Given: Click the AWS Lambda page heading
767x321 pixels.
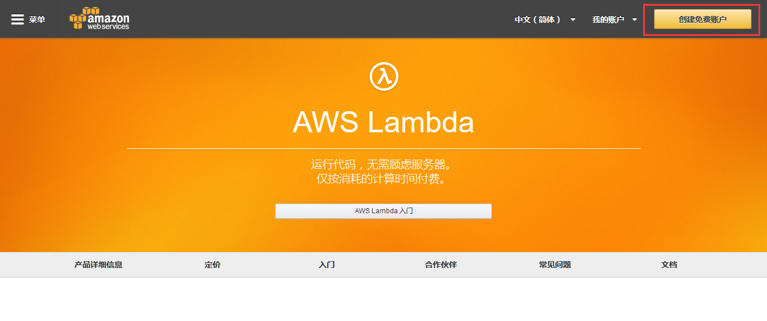Looking at the screenshot, I should (x=383, y=122).
